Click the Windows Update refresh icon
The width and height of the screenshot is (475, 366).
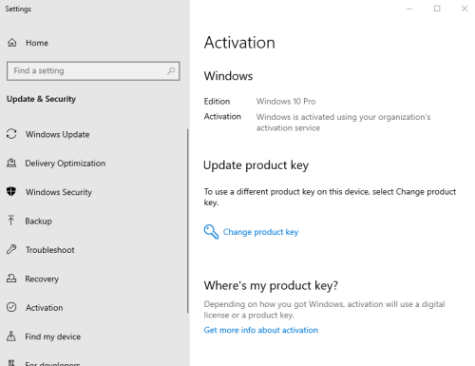11,134
